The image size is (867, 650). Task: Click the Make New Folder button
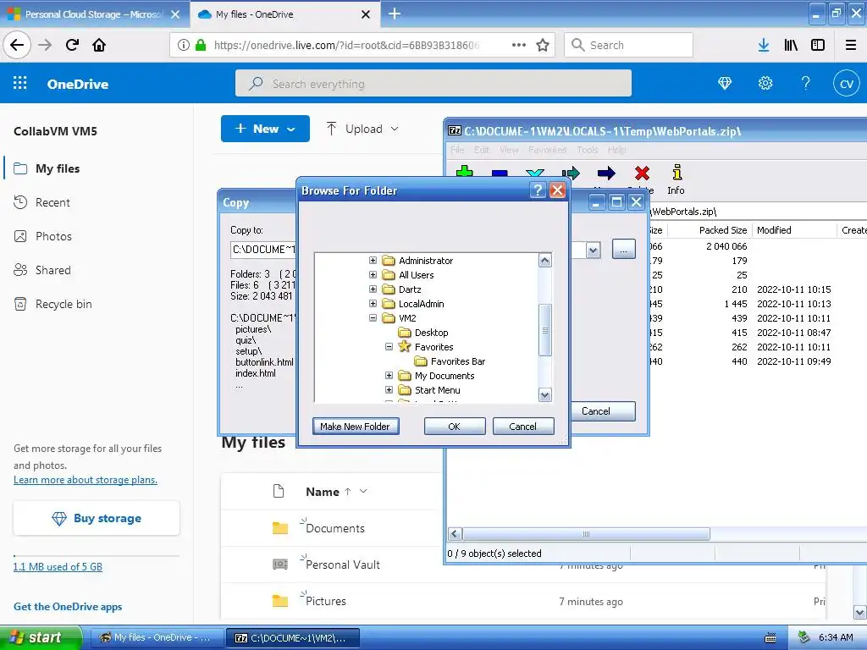click(x=355, y=427)
